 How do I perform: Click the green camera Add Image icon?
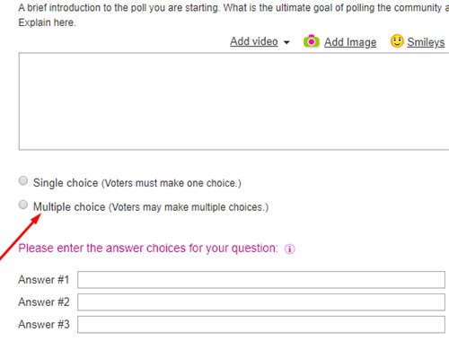[x=312, y=41]
